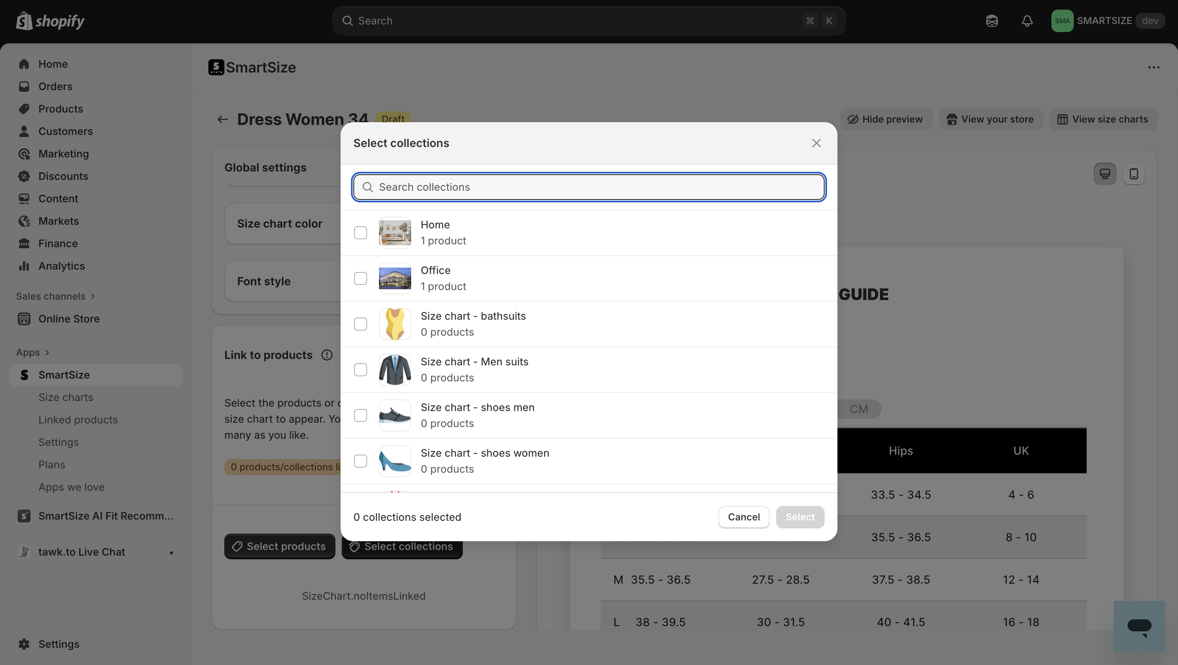The width and height of the screenshot is (1178, 665).
Task: Click the Link to products info icon
Action: [327, 355]
